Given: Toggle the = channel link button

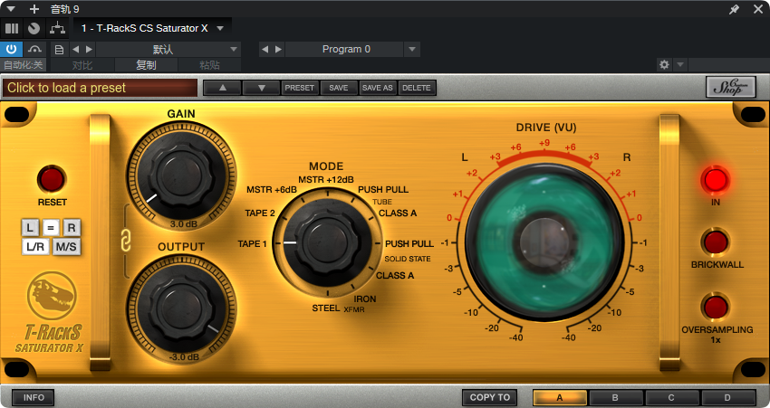Looking at the screenshot, I should pos(51,228).
